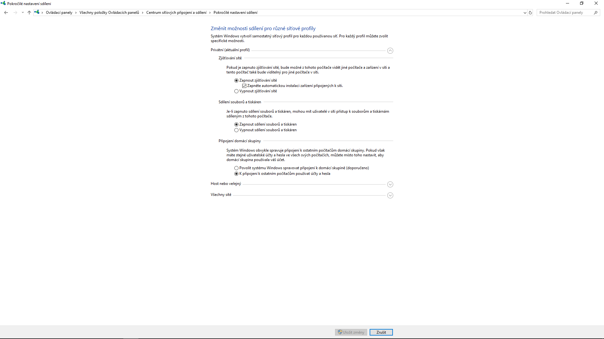
Task: Open recent locations dropdown arrow
Action: (23, 13)
